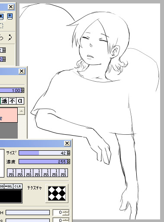The height and width of the screenshot is (222, 164).
Task: Select the first 1/255 brush preset cell
Action: click(x=11, y=173)
